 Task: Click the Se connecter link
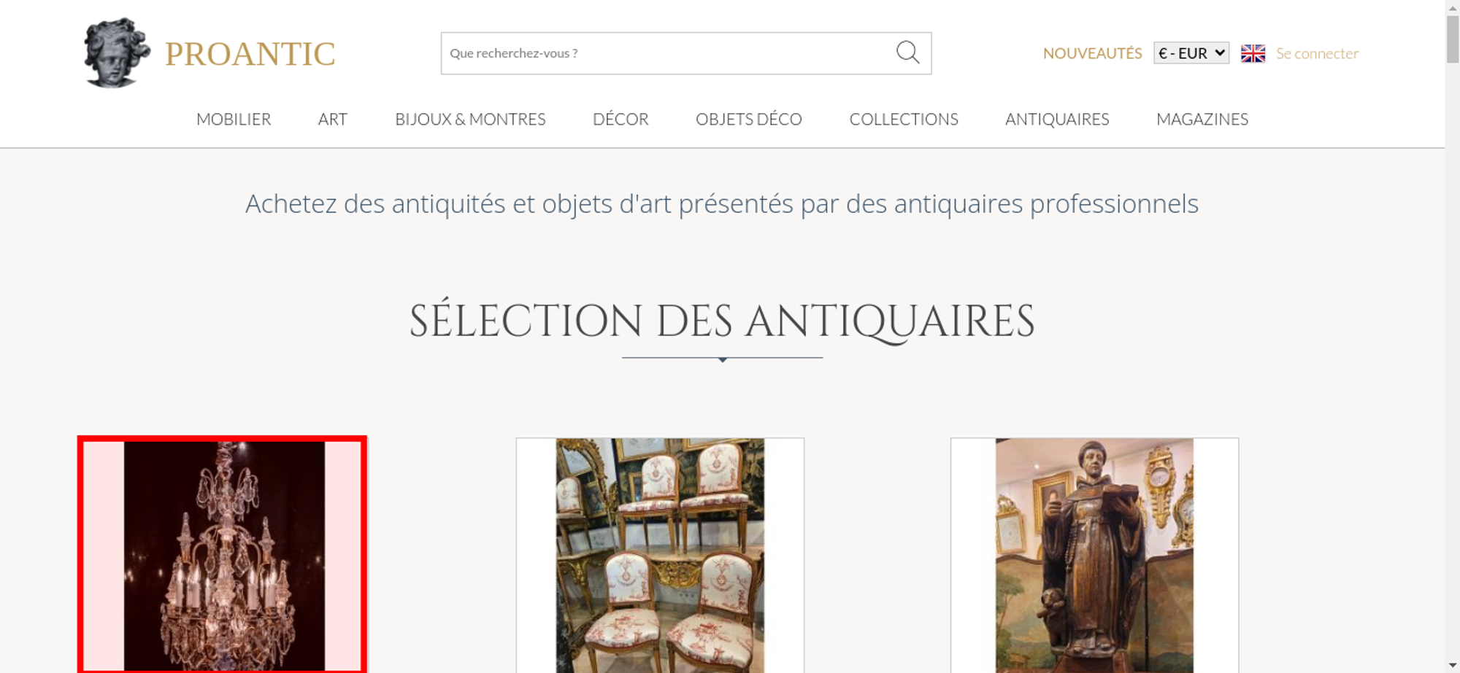click(x=1317, y=53)
